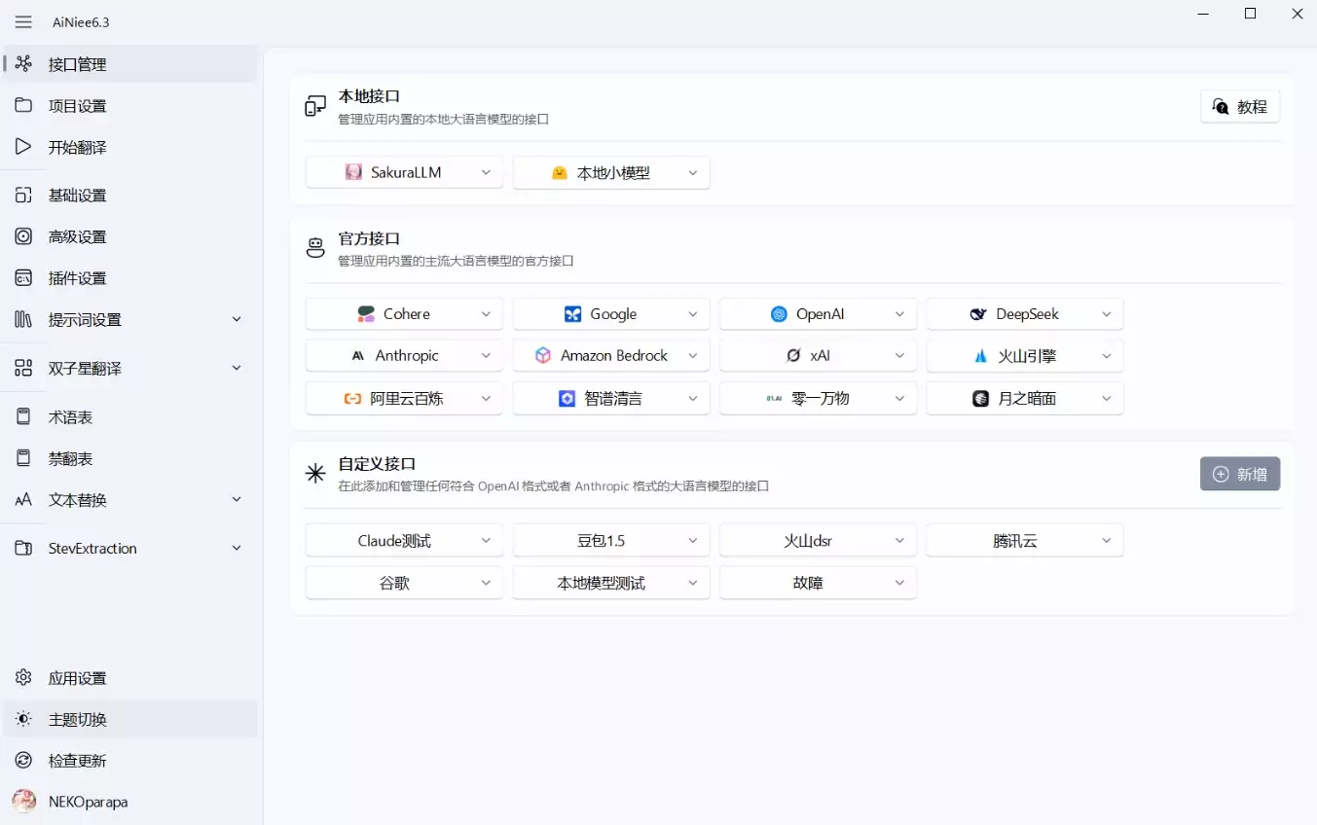
Task: Open the 谷歌 dropdown arrow
Action: 486,584
